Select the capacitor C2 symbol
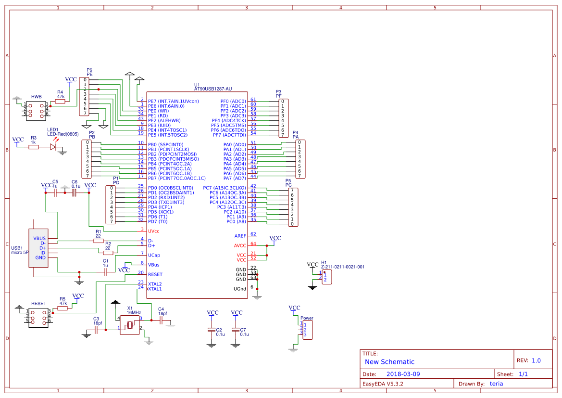Viewport: 562px width, 398px height. (212, 330)
